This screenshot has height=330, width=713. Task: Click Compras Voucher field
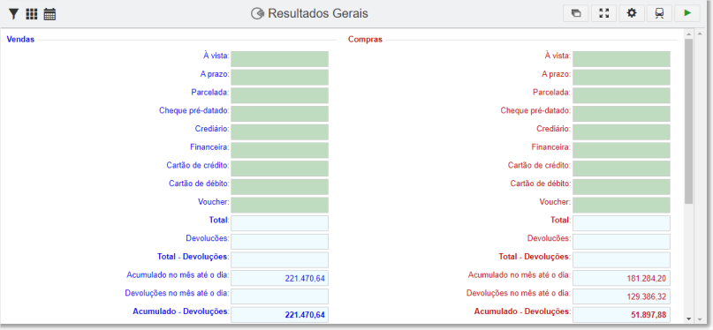click(x=621, y=205)
